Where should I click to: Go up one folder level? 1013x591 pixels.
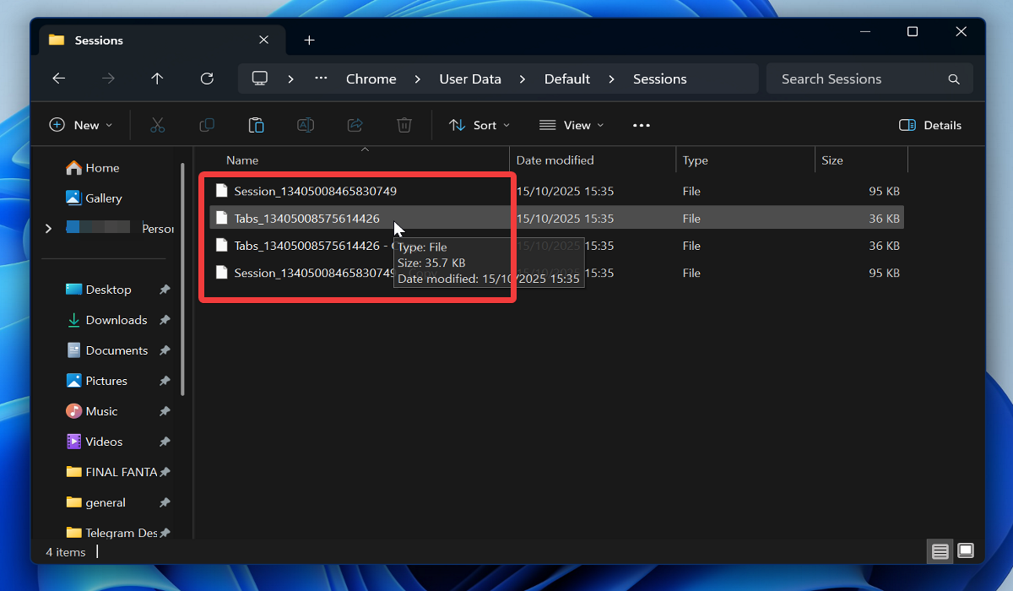[157, 79]
